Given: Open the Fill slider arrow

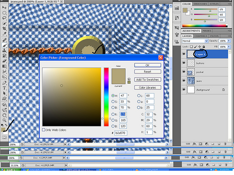Looking at the screenshot, I should 229,47.
